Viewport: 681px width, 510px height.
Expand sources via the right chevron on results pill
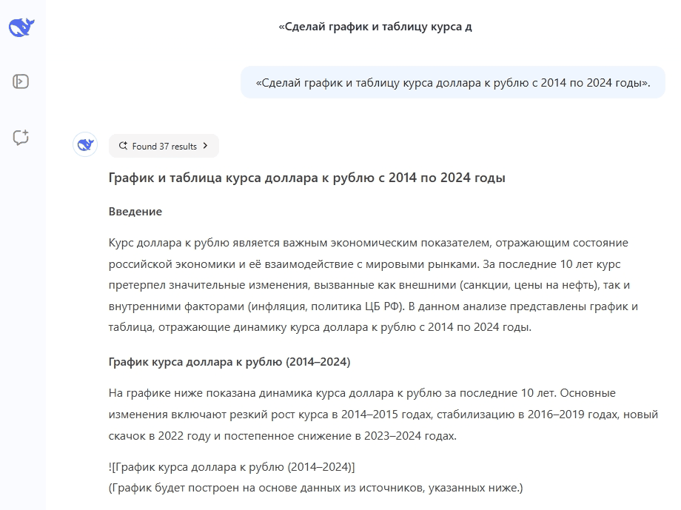click(205, 146)
